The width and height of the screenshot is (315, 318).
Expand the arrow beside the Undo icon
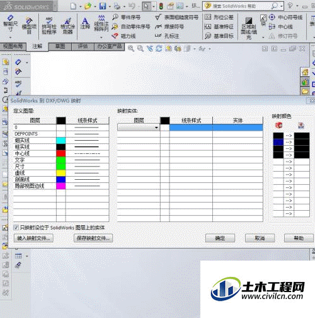point(139,6)
